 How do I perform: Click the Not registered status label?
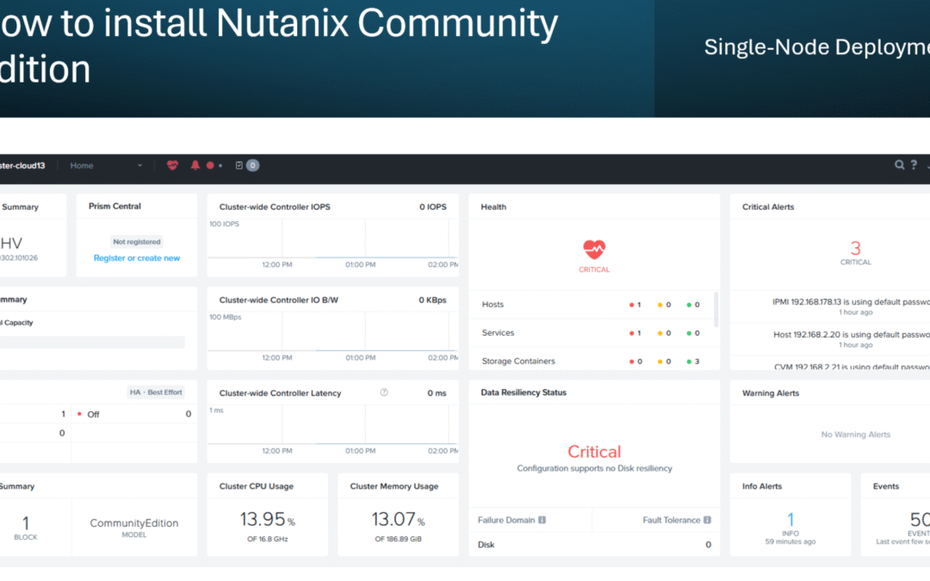(136, 242)
